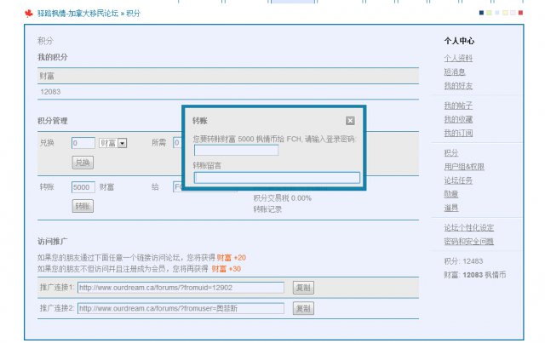Open 我的帖子 in sidebar

[458, 106]
